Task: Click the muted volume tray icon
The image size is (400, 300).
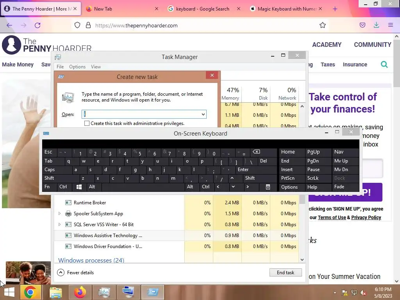Action: tap(363, 293)
